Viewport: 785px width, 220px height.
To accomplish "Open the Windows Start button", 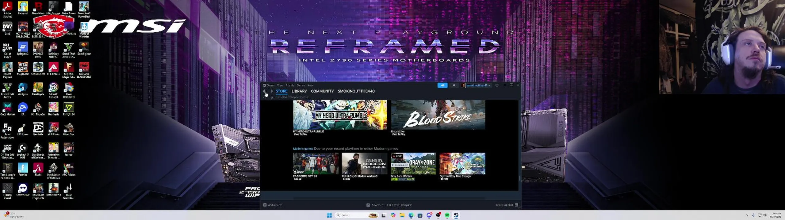I will 329,215.
